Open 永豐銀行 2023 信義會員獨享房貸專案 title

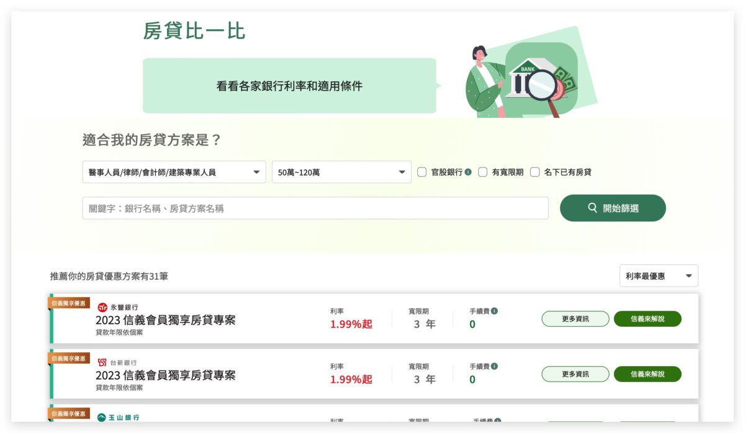pos(165,320)
